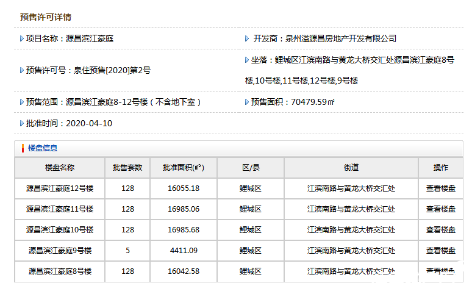The image size is (472, 294).
Task: Open 查看楼盘 for 源昌滨江豪庭12号楼
Action: pos(440,188)
